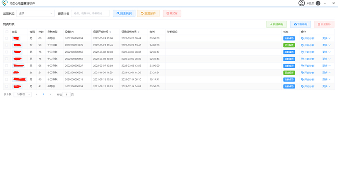This screenshot has width=338, height=183.
Task: Start diagnosis for the first row case
Action: tap(308, 38)
